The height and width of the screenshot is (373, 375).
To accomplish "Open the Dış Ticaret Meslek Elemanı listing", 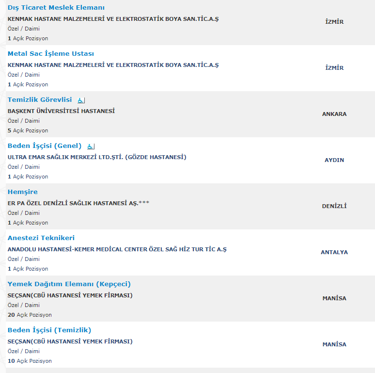I will [56, 7].
